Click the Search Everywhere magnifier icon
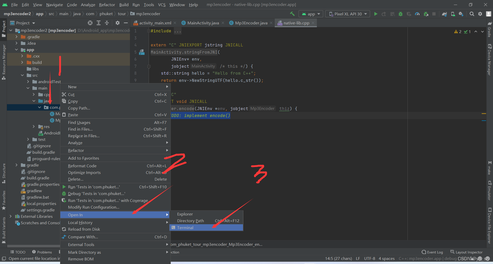 click(x=472, y=14)
